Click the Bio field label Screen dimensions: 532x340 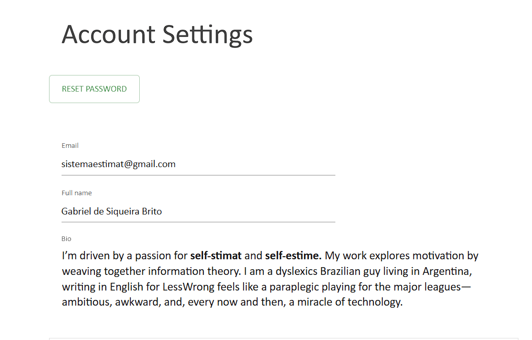(x=66, y=239)
